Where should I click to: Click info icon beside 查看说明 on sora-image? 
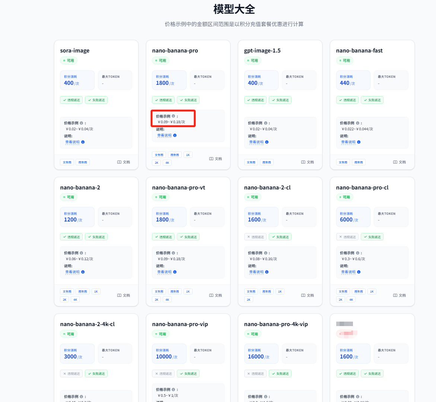[83, 142]
